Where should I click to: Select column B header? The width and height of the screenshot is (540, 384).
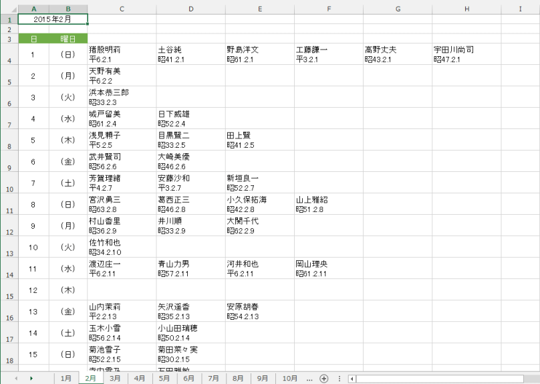click(68, 9)
